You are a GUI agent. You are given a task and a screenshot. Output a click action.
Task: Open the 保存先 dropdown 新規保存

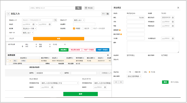(48, 73)
